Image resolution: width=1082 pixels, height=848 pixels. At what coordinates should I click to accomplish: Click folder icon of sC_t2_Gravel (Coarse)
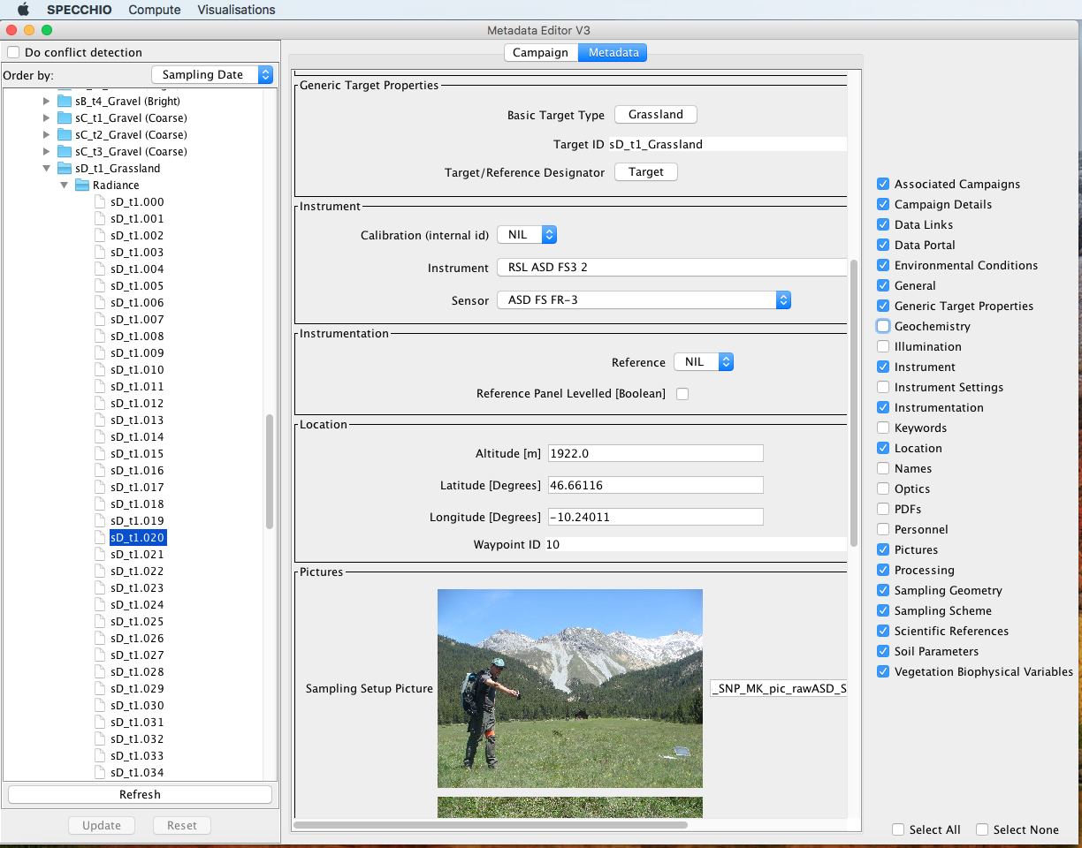(x=65, y=134)
